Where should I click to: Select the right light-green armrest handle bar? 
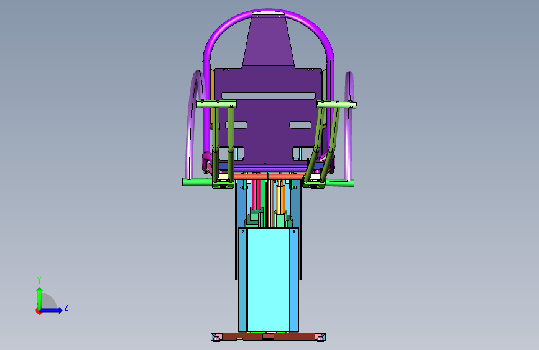[x=336, y=105]
